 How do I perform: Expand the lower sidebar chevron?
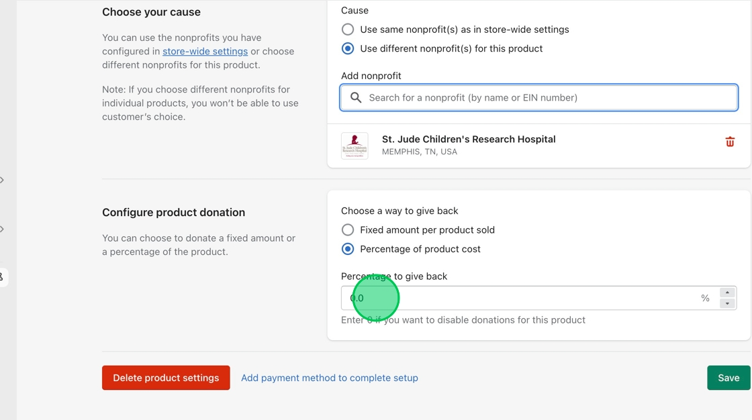pyautogui.click(x=2, y=229)
